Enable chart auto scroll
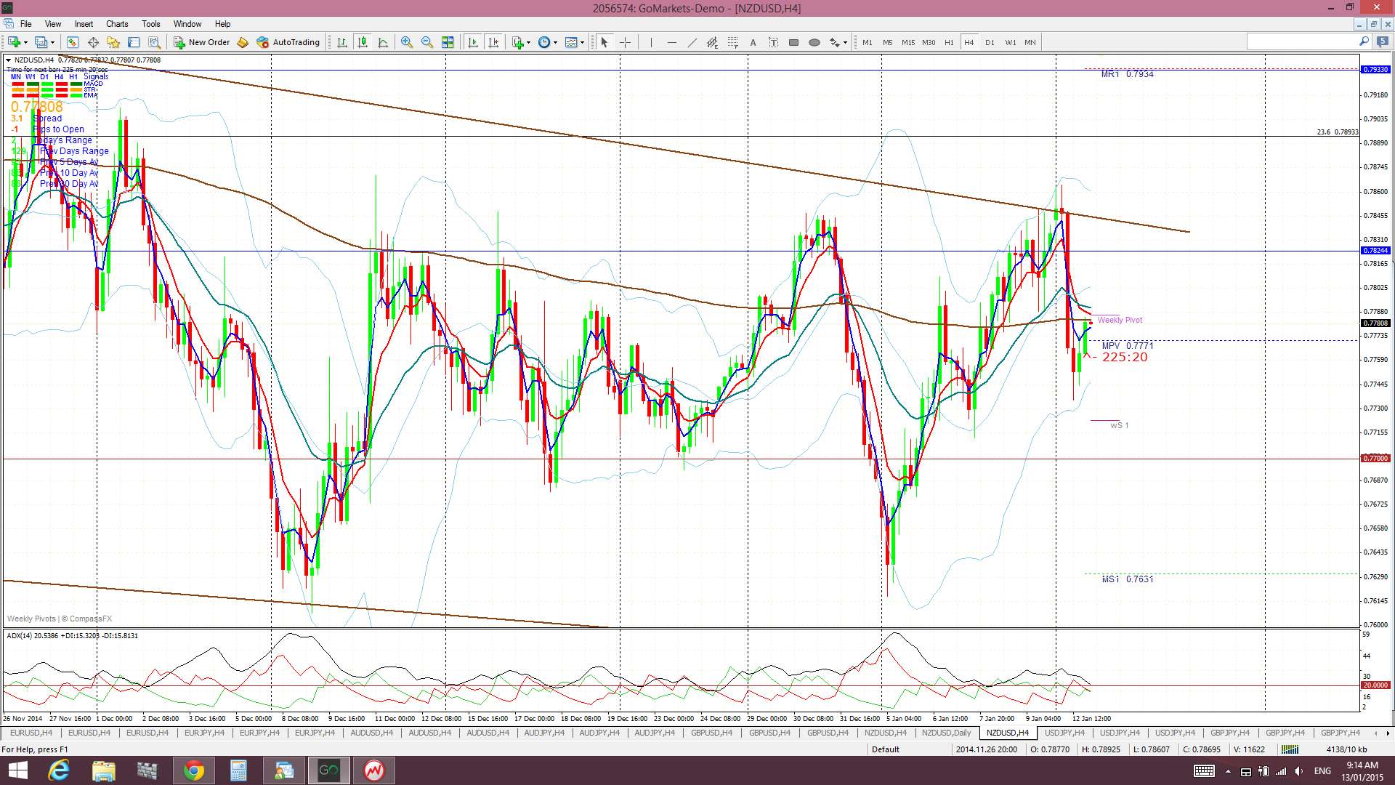Viewport: 1395px width, 785px height. (x=473, y=42)
